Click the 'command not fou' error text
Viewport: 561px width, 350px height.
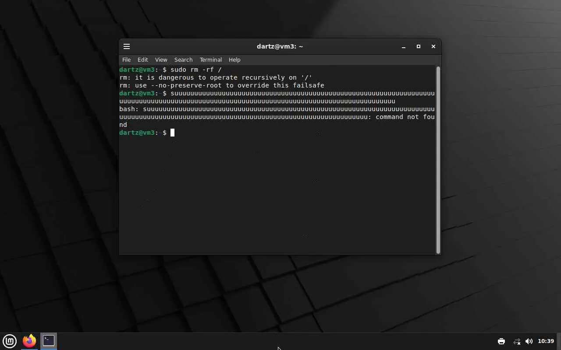coord(405,117)
